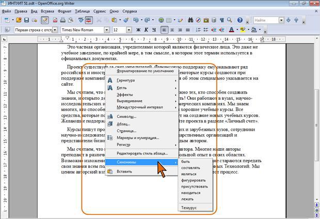The image size is (320, 219).
Task: Click the Print File Directly icon
Action: [63, 20]
